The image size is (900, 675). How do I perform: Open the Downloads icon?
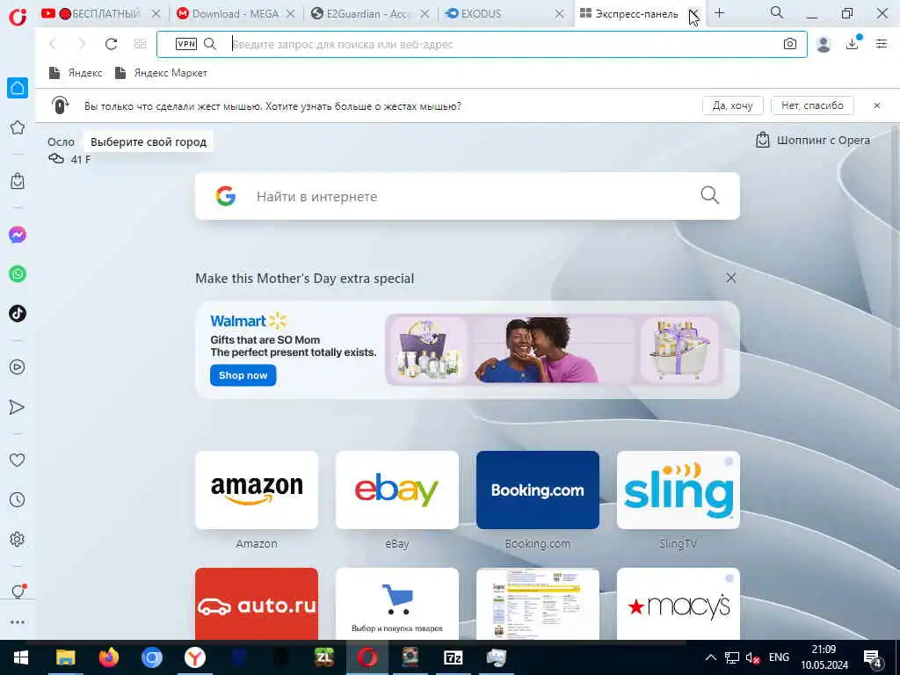(x=853, y=43)
